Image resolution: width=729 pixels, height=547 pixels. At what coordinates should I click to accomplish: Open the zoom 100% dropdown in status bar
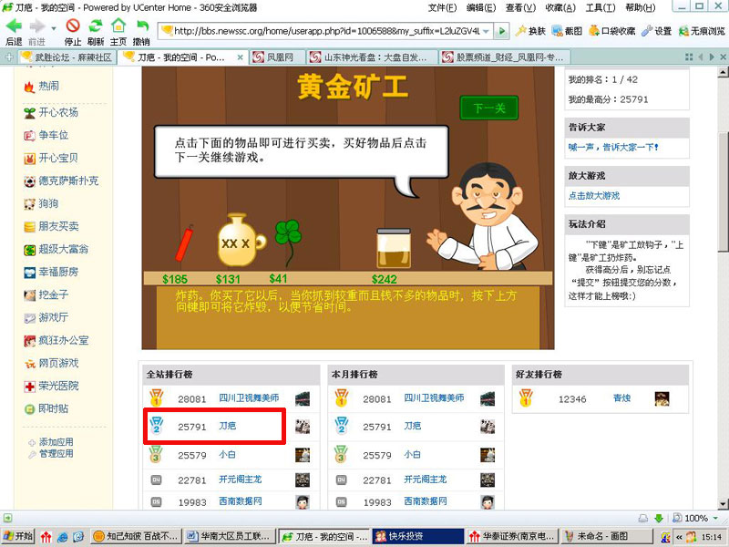[x=716, y=518]
